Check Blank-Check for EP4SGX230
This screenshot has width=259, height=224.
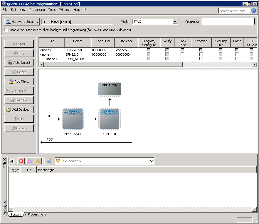(182, 50)
